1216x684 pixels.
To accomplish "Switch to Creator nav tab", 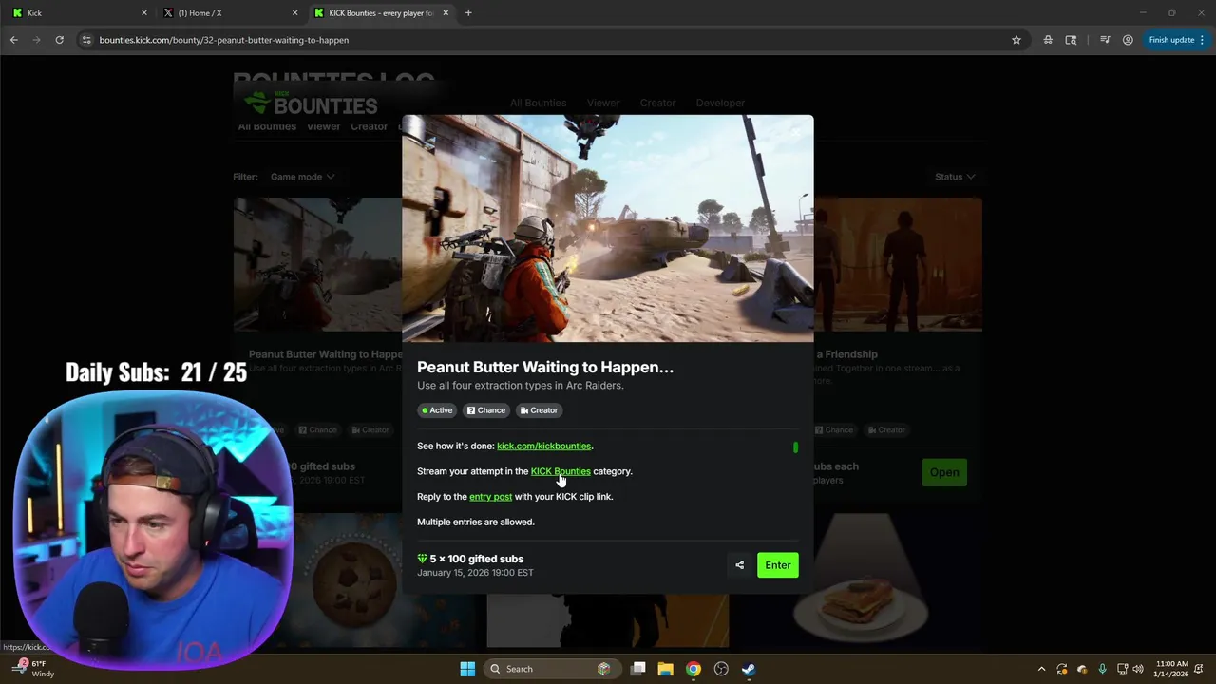I will tap(657, 103).
